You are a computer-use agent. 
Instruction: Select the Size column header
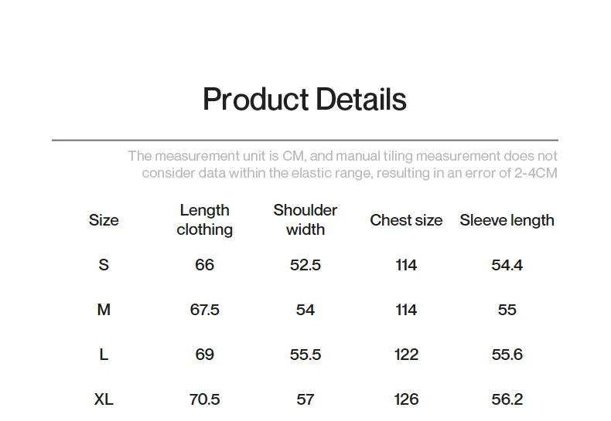104,220
